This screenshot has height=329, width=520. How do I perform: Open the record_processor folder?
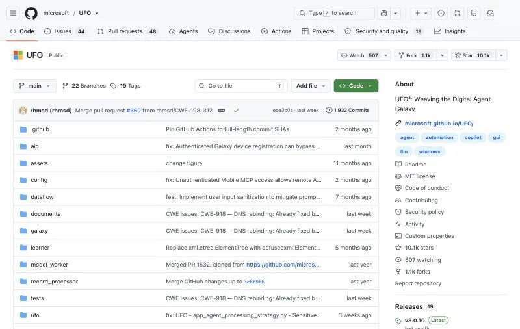point(55,282)
